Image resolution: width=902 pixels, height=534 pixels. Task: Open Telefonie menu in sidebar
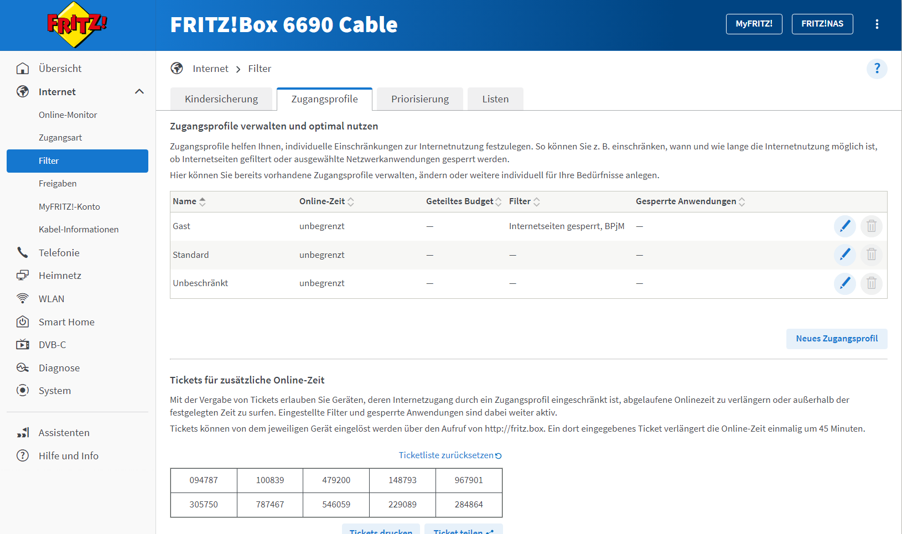59,252
